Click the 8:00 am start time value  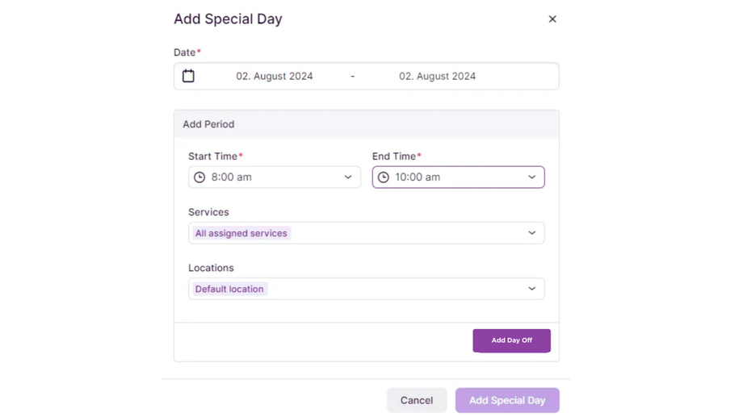tap(232, 177)
